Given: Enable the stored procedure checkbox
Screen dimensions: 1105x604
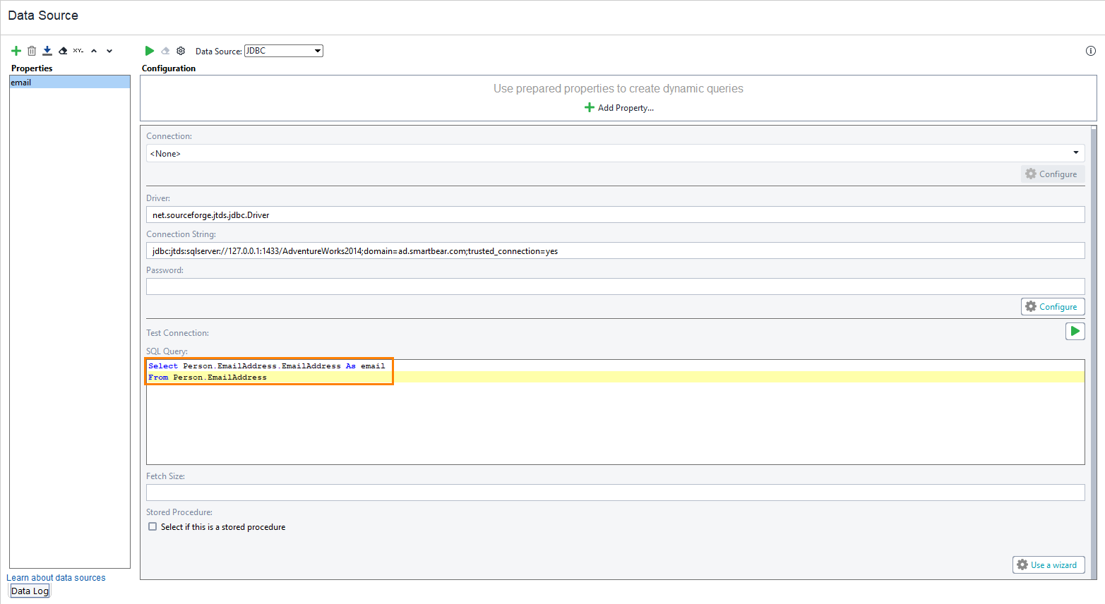Looking at the screenshot, I should pos(152,526).
